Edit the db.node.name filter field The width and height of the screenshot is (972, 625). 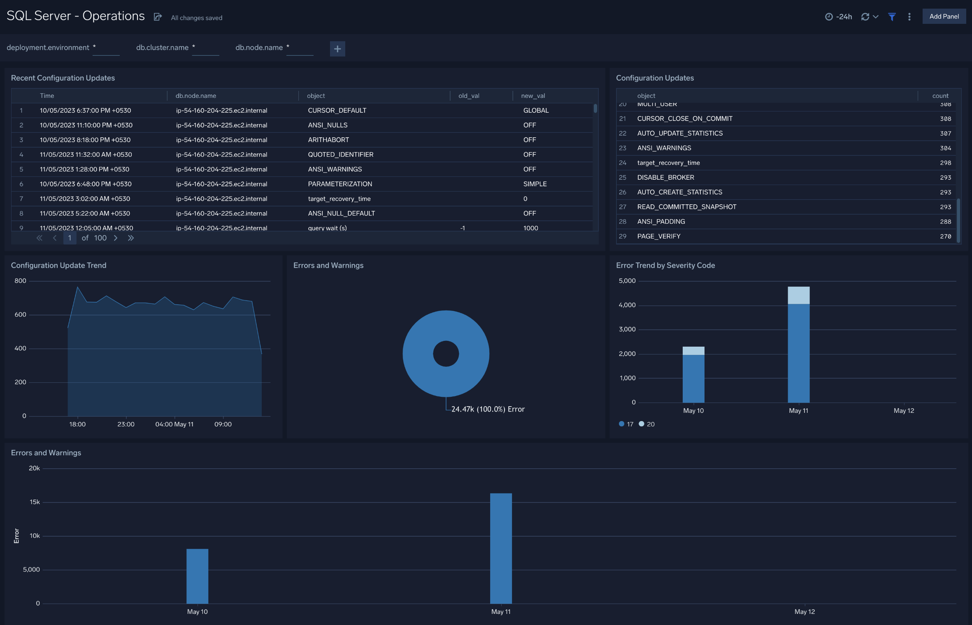[300, 48]
